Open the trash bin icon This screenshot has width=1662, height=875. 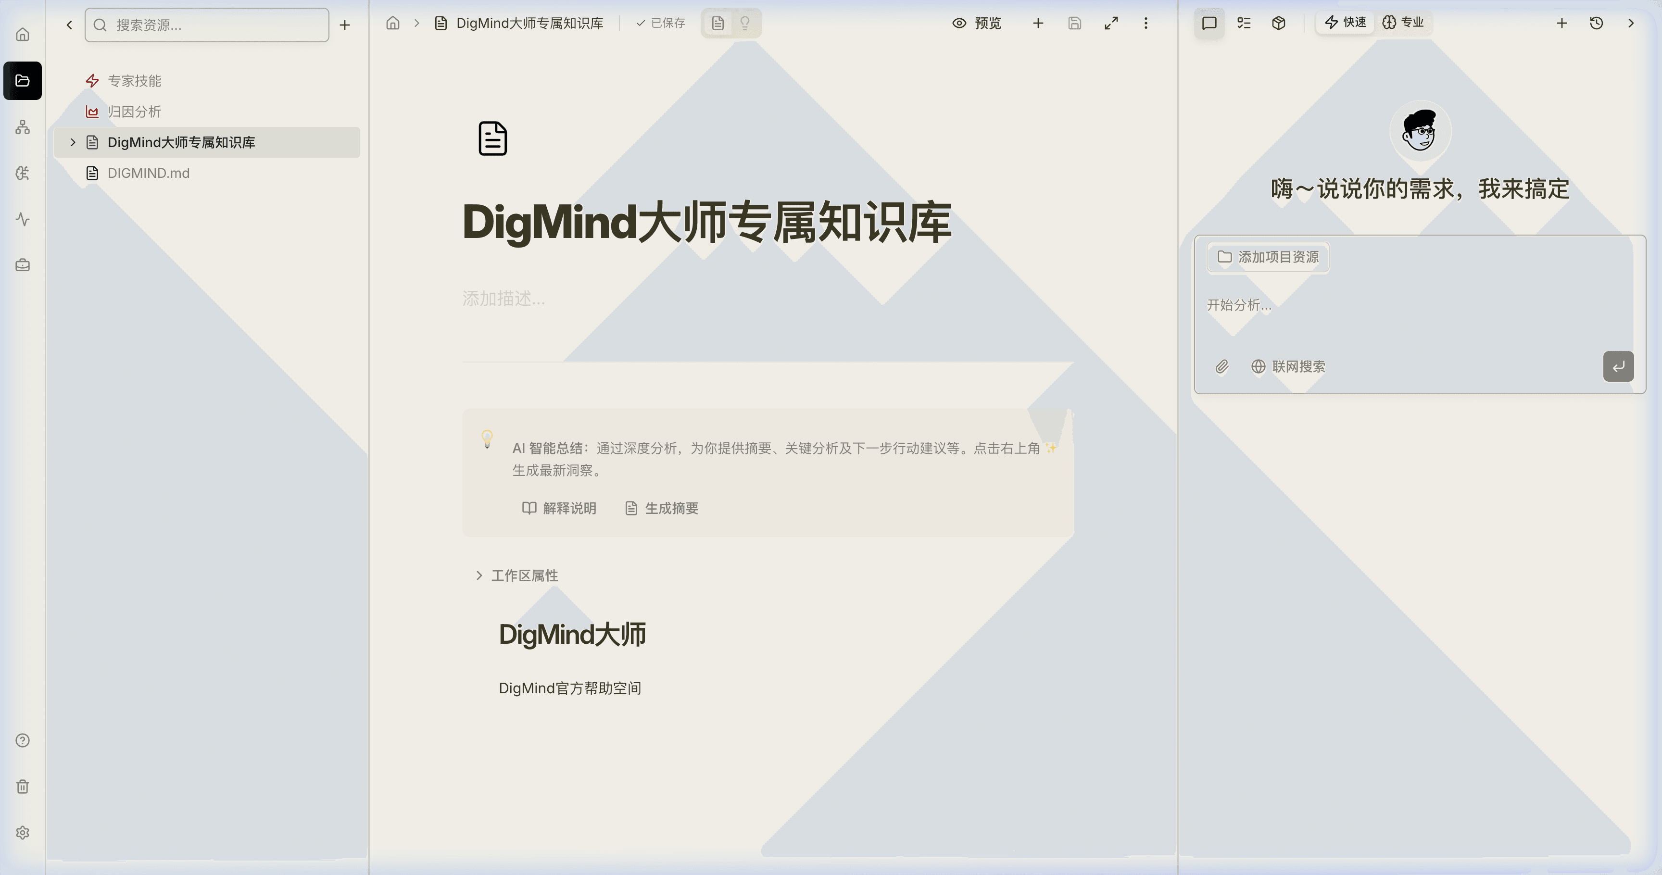point(23,786)
